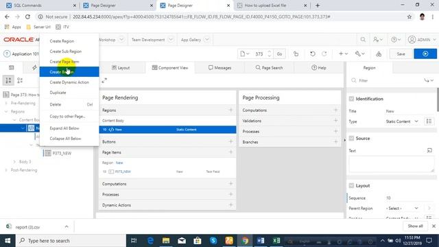This screenshot has width=439, height=247.
Task: Expand the central pane with arrows icon
Action: [x=104, y=81]
